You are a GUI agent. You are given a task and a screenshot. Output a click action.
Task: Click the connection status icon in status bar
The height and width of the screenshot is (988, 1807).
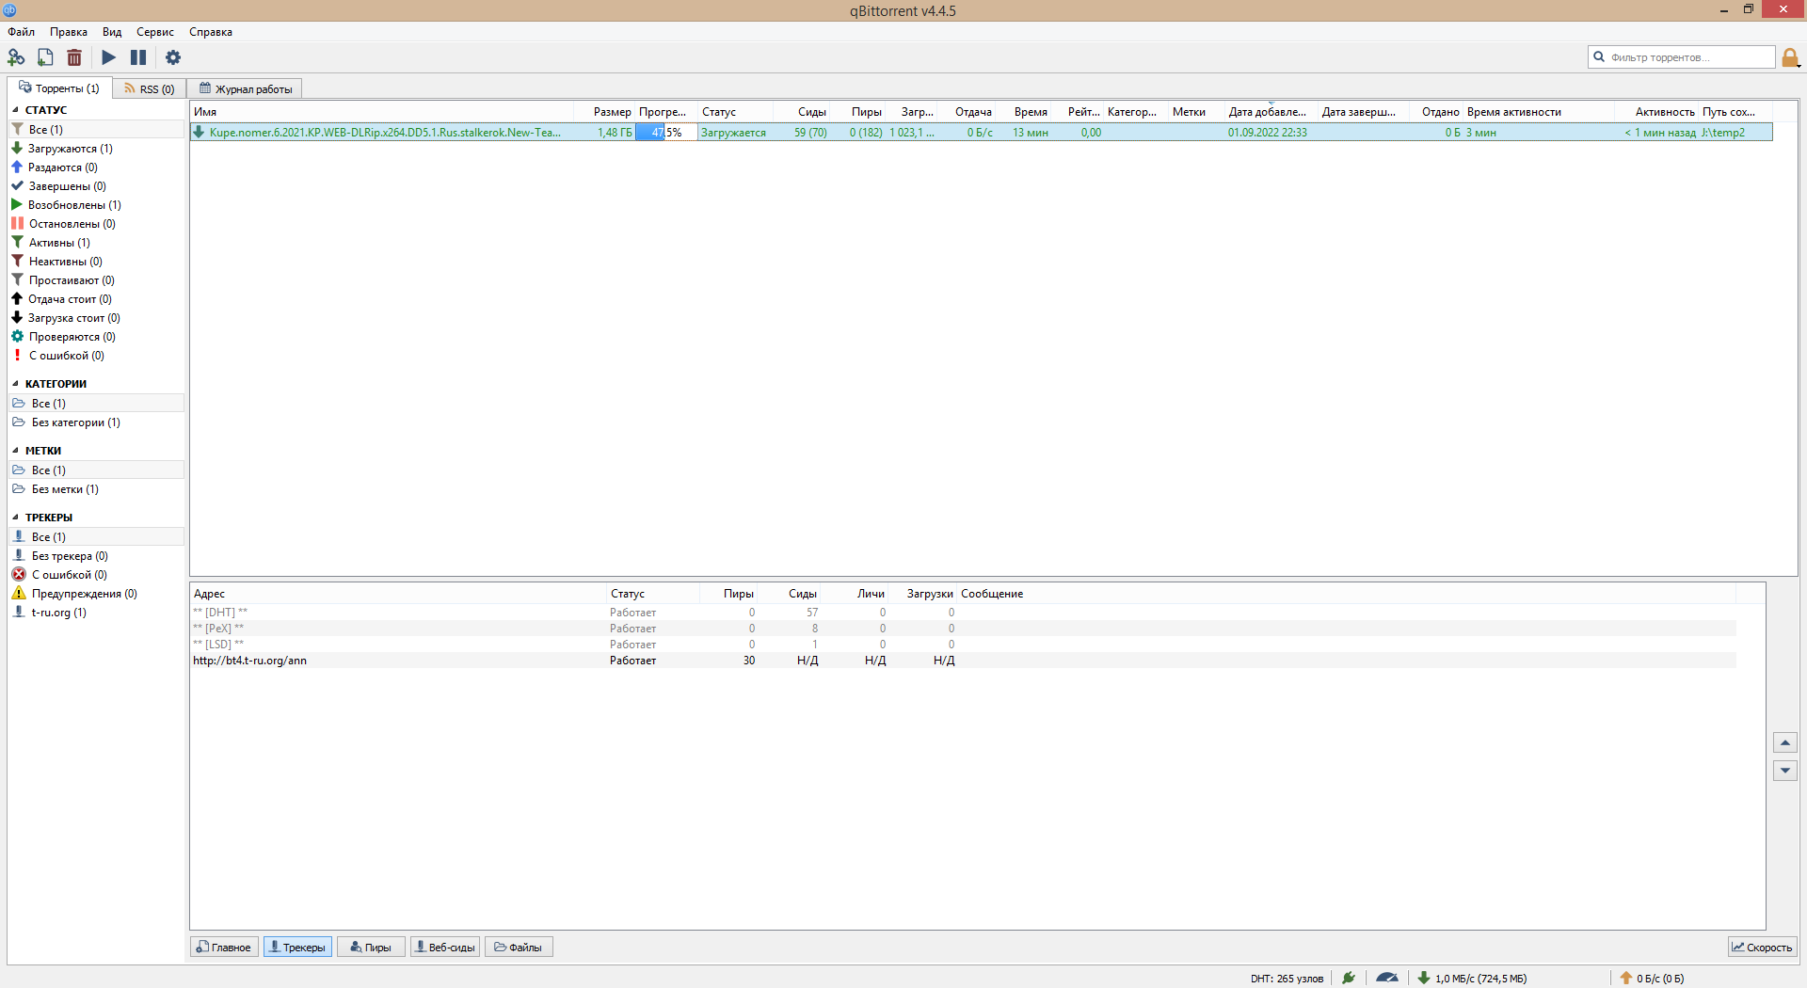(1349, 978)
